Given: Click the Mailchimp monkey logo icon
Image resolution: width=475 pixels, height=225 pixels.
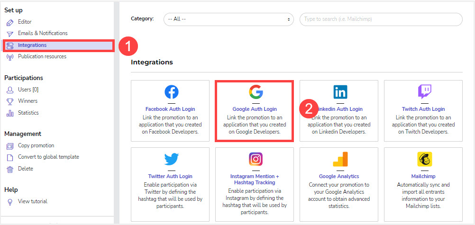Looking at the screenshot, I should point(425,159).
